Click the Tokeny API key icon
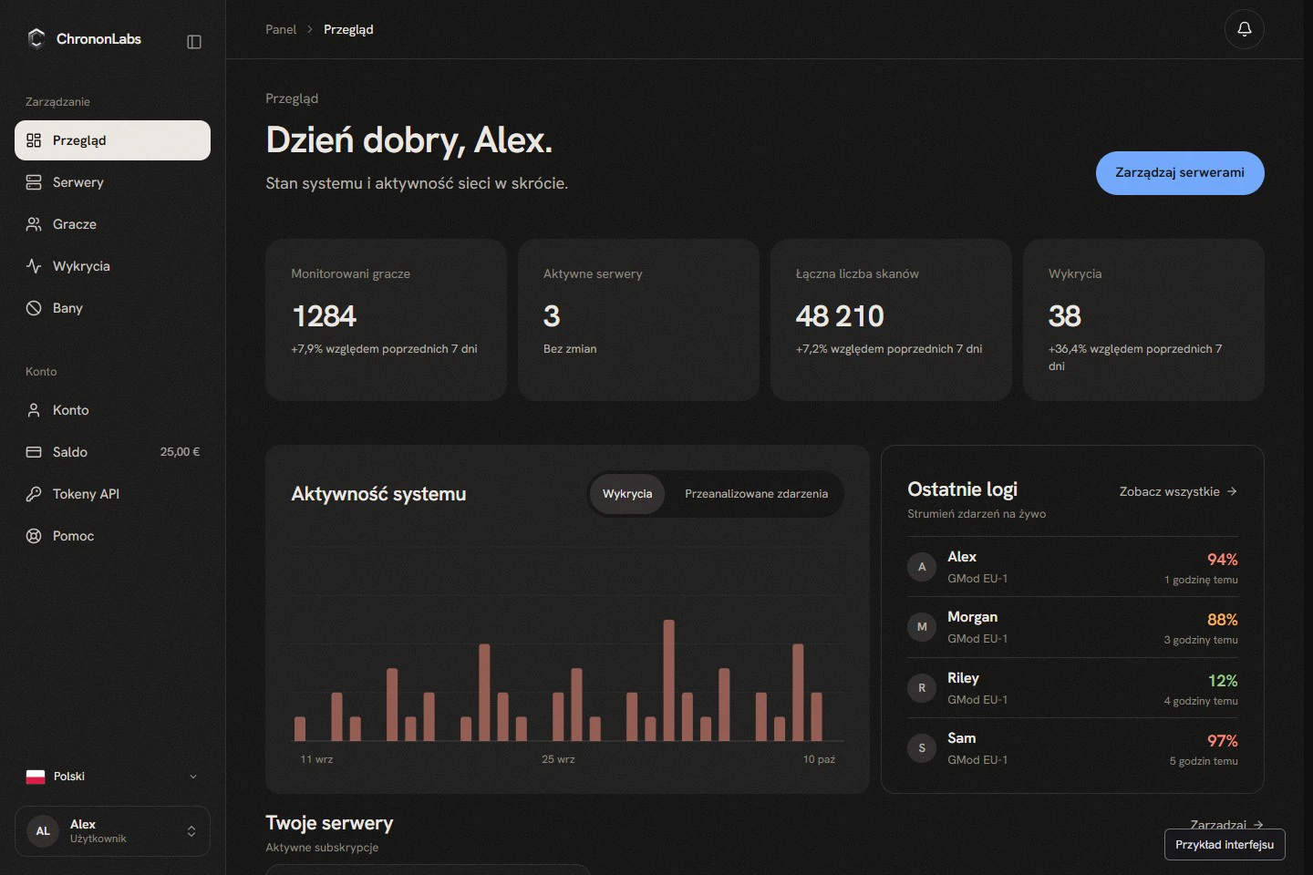The image size is (1313, 875). (x=34, y=494)
